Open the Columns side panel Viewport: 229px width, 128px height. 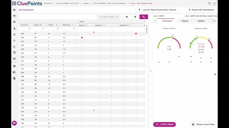(x=147, y=29)
